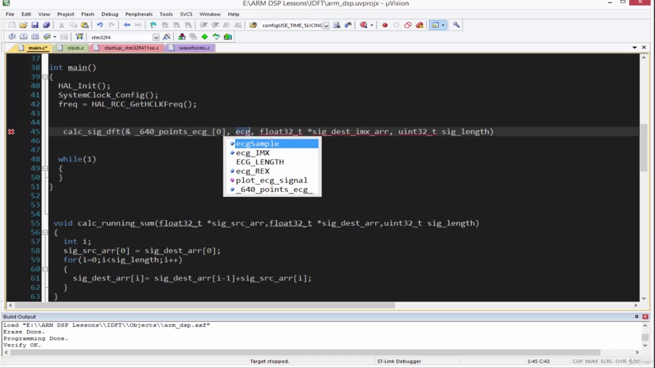The width and height of the screenshot is (655, 368).
Task: Show the open document tabs list arrow
Action: [635, 48]
